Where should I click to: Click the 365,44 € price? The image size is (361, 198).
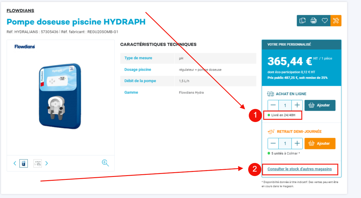290,61
